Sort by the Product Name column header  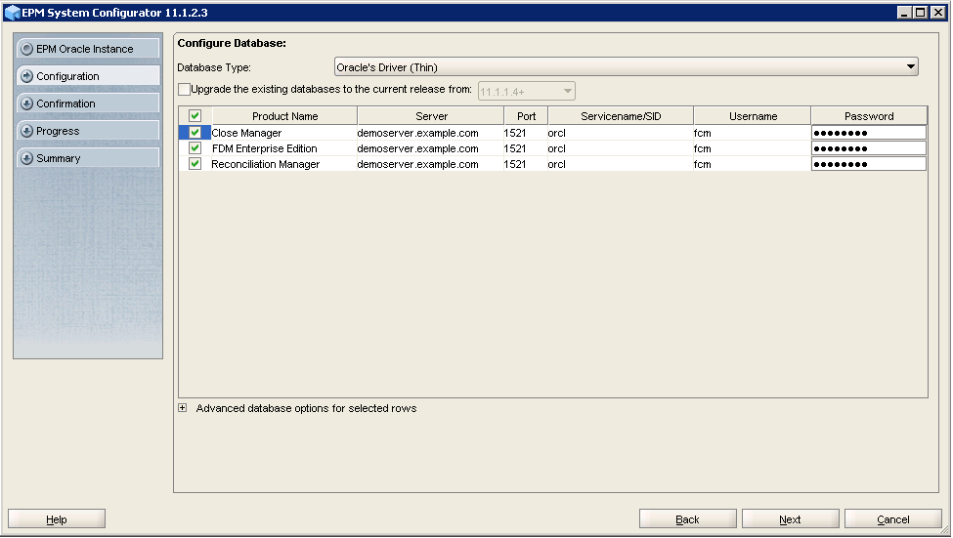[284, 116]
